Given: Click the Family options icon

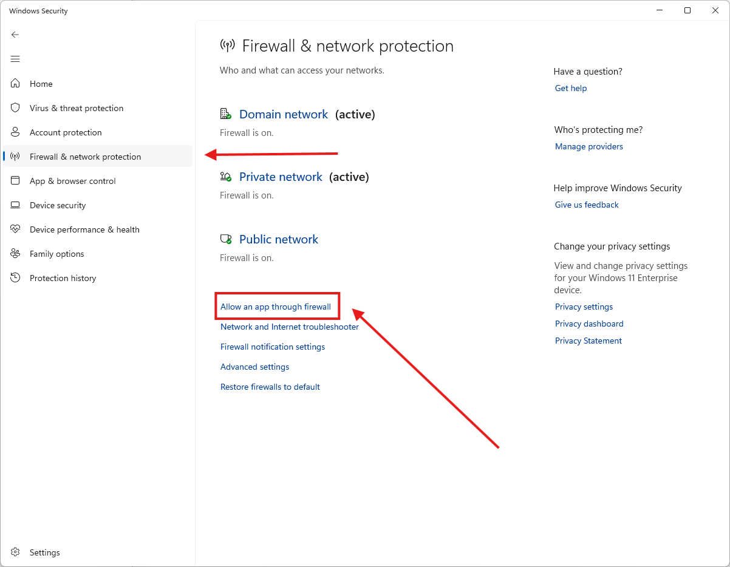Looking at the screenshot, I should 16,254.
